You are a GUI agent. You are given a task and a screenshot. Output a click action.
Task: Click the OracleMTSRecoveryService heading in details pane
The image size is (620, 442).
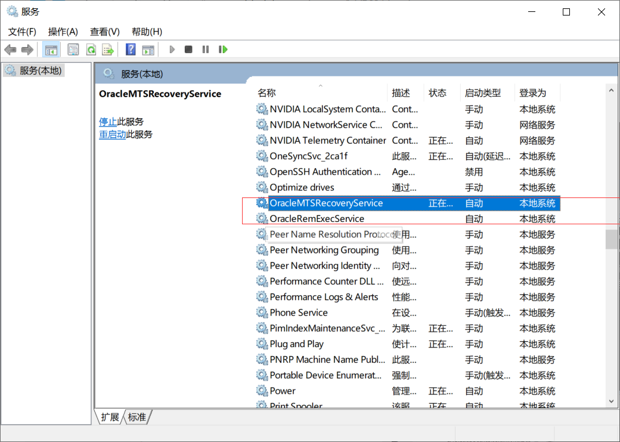point(160,94)
